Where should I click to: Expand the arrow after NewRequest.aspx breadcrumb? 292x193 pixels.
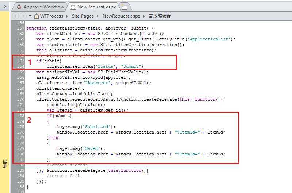144,16
